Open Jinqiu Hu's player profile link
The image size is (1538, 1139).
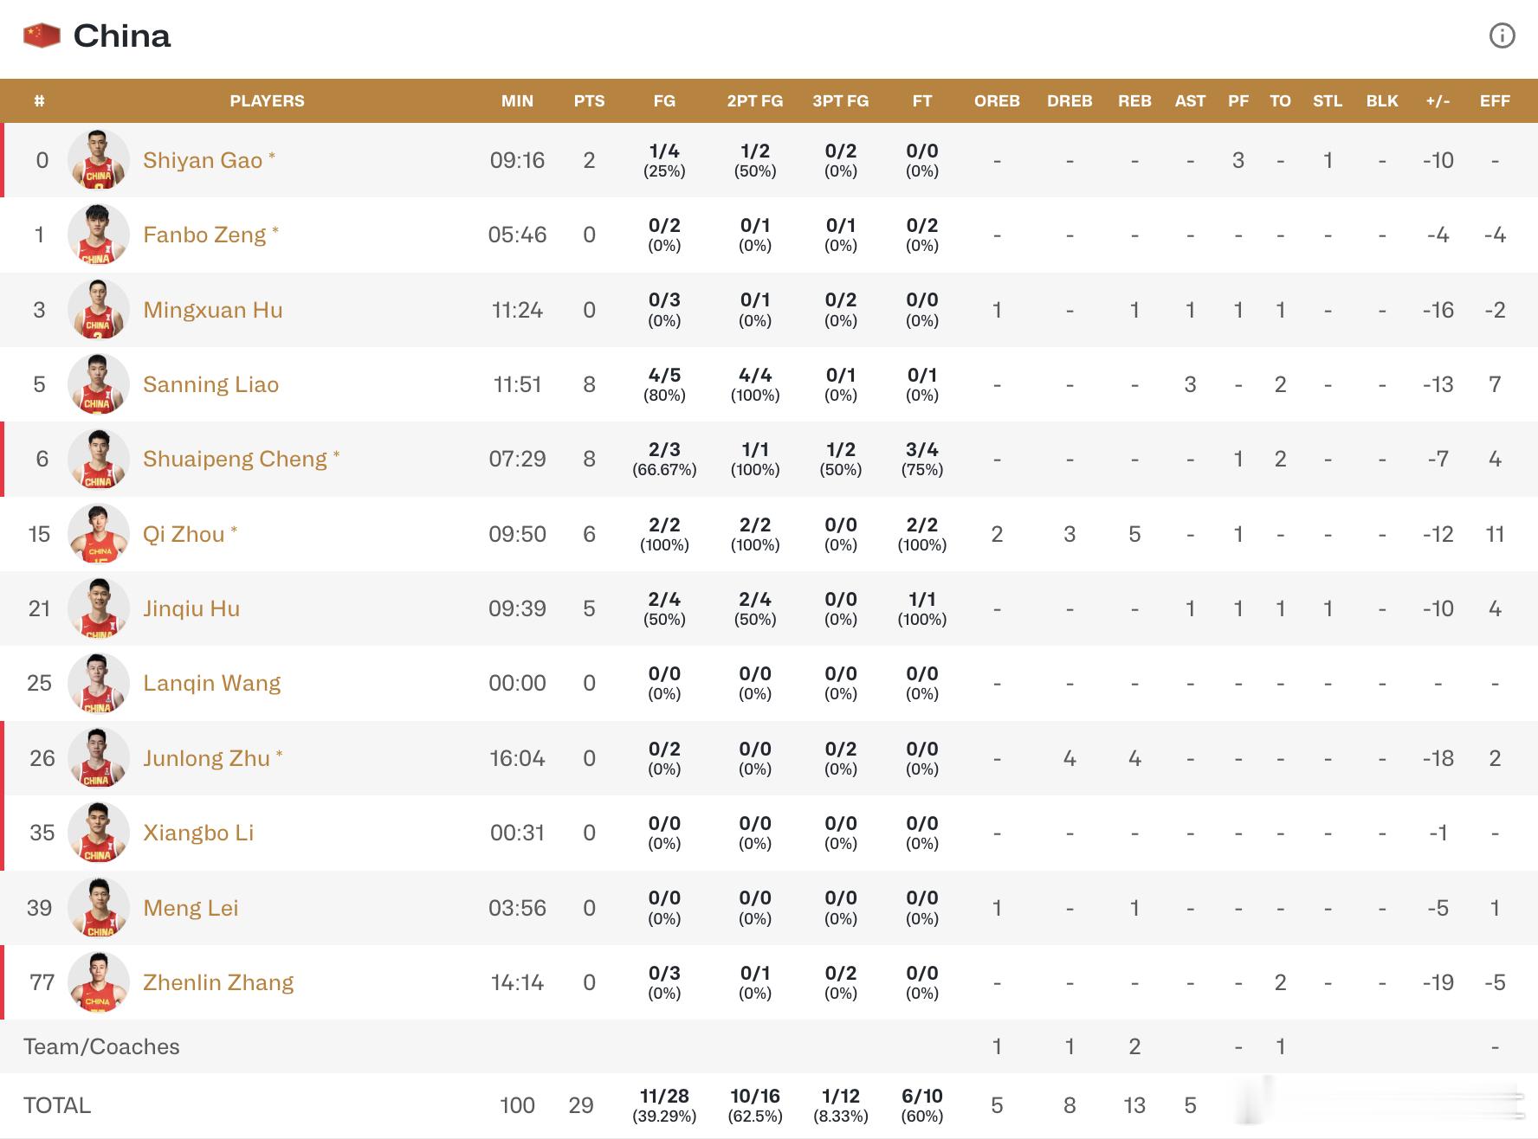191,608
